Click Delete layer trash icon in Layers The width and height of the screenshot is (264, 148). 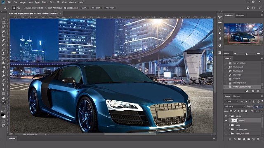coord(258,139)
